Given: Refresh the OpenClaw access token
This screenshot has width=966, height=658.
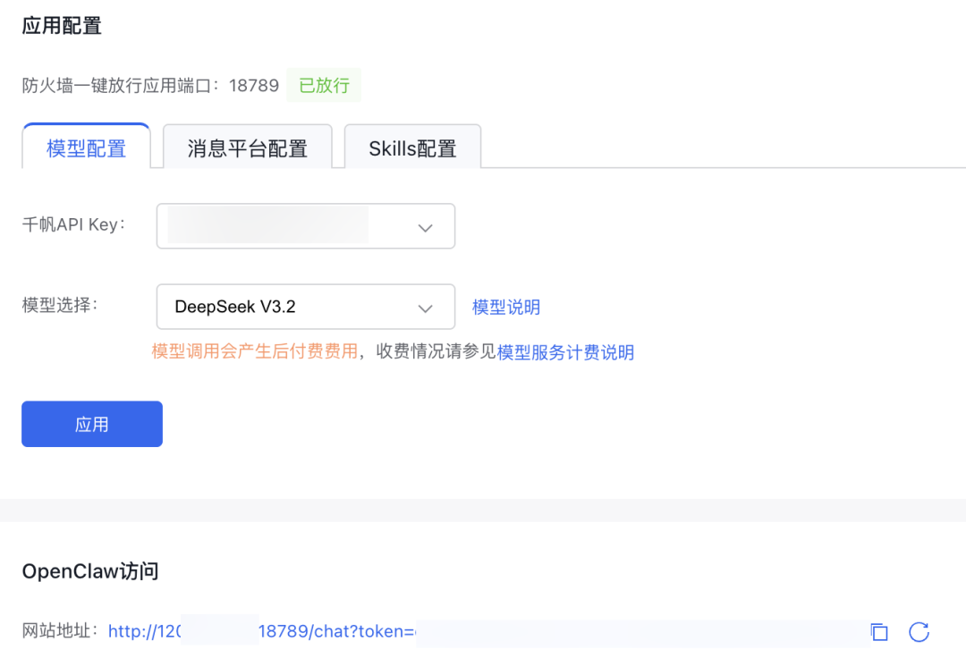Looking at the screenshot, I should tap(919, 632).
